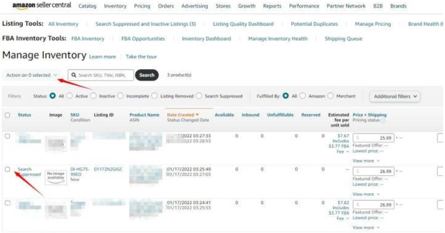The image size is (445, 233).
Task: Click the Learn more link
Action: pos(102,57)
